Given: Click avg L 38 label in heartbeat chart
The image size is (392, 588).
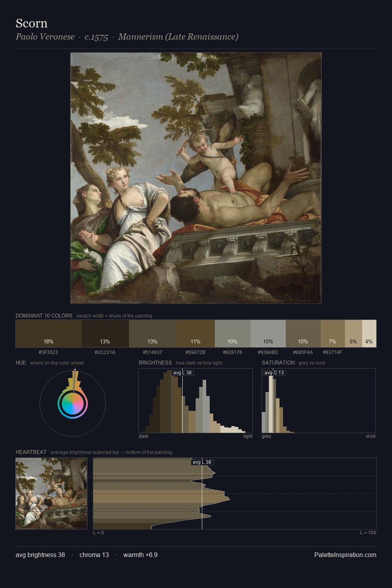Looking at the screenshot, I should point(202,462).
